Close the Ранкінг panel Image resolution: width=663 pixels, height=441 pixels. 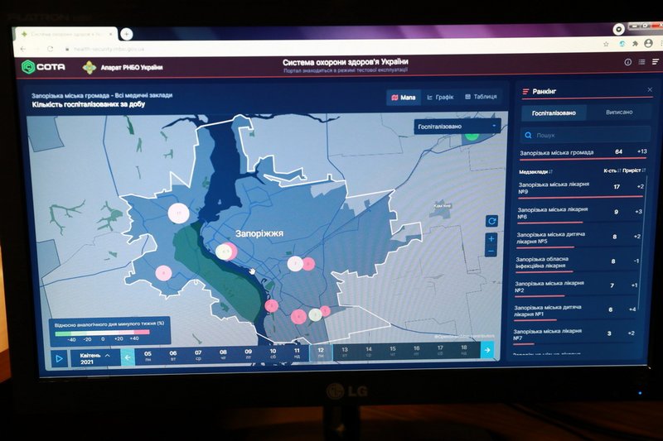(x=649, y=89)
